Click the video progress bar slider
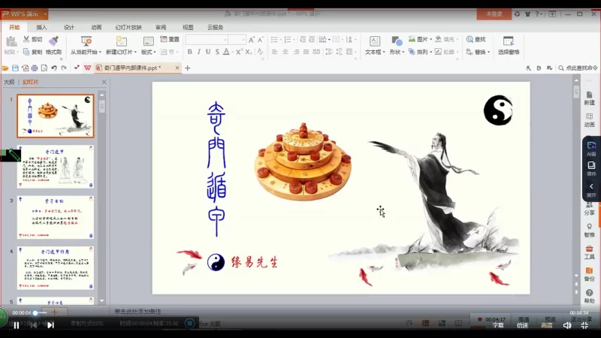601x338 pixels. 35,312
